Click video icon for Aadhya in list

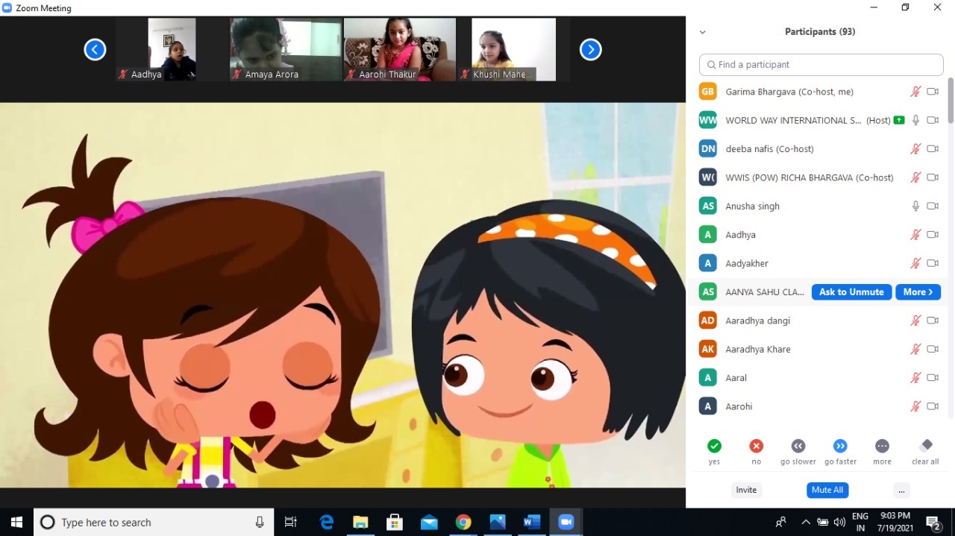(x=933, y=235)
